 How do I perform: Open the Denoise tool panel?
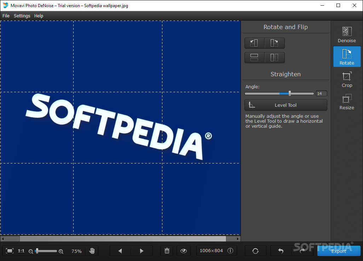pos(347,35)
